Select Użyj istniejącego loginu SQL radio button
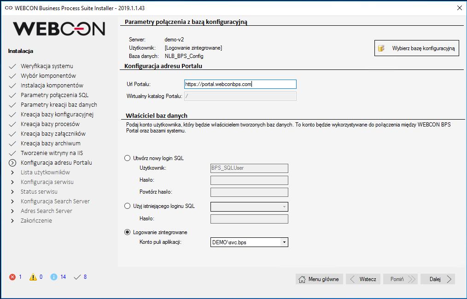467x299 pixels. click(x=127, y=206)
